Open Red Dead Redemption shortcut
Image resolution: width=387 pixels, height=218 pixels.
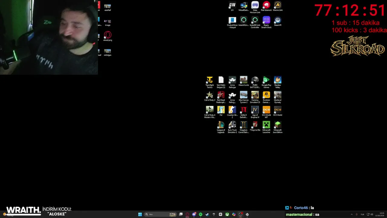tap(221, 97)
